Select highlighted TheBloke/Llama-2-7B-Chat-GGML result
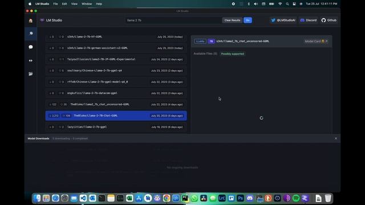The height and width of the screenshot is (205, 365). 116,116
